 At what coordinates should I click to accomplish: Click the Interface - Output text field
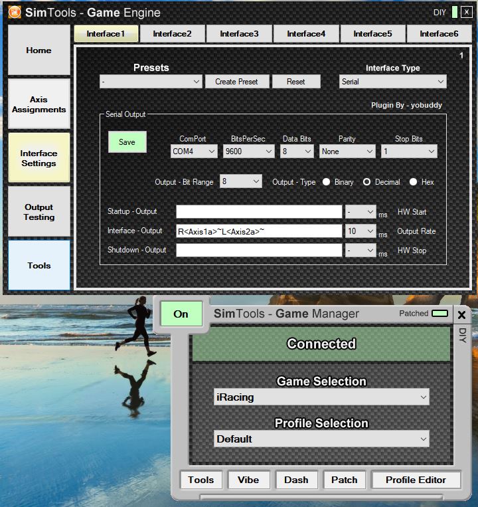click(x=259, y=231)
